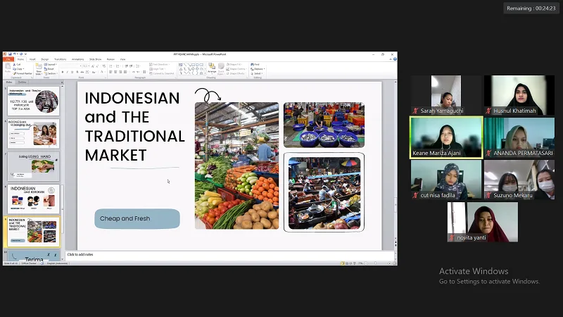Select the hanging out slide thumbnail
This screenshot has width=563, height=317.
tap(33, 134)
